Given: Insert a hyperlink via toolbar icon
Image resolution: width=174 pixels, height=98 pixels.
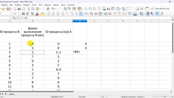Looking at the screenshot, I should [123, 9].
